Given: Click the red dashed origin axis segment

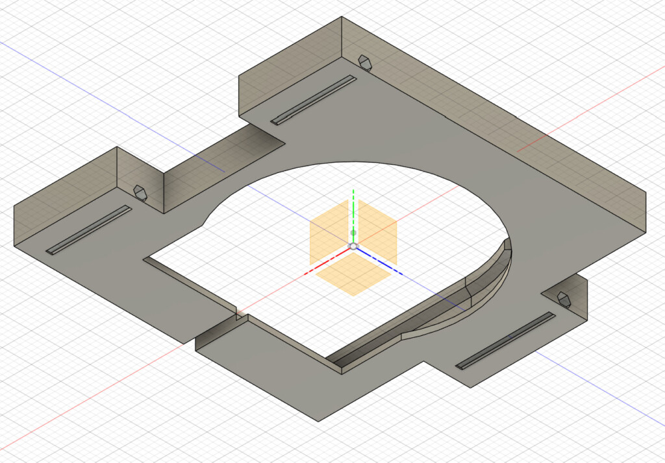Looking at the screenshot, I should click(x=327, y=262).
